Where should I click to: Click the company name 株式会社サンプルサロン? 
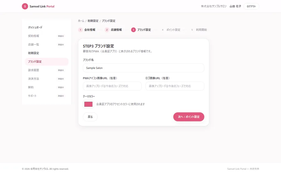[214, 7]
